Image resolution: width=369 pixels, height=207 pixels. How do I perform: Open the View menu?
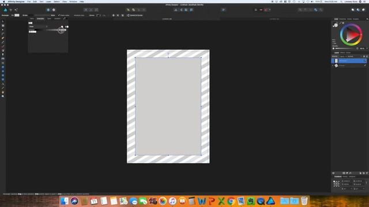point(65,1)
